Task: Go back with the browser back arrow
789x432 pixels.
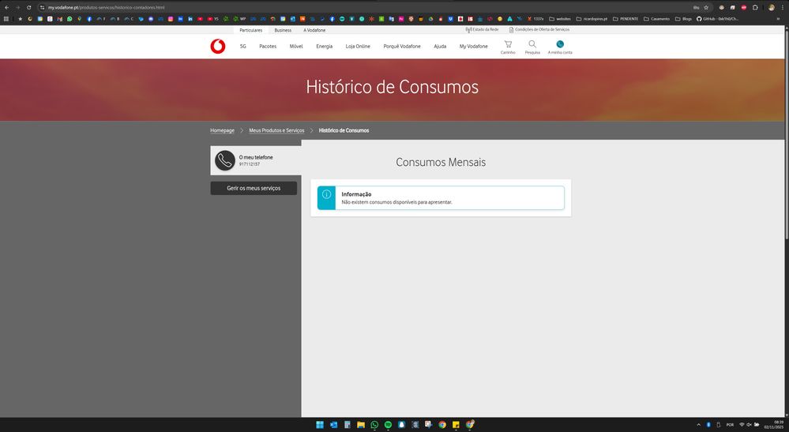Action: 6,8
